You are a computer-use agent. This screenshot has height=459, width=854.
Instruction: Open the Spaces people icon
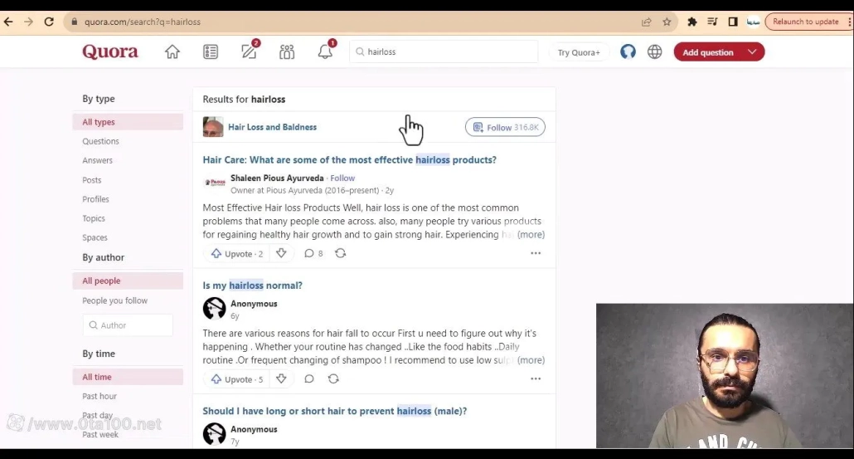[x=287, y=51]
